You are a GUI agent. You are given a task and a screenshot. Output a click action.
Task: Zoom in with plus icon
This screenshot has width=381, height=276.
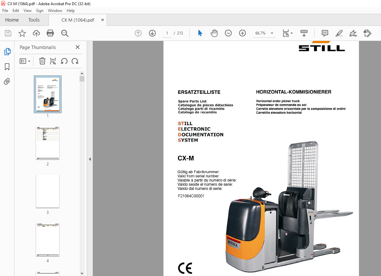tap(243, 33)
